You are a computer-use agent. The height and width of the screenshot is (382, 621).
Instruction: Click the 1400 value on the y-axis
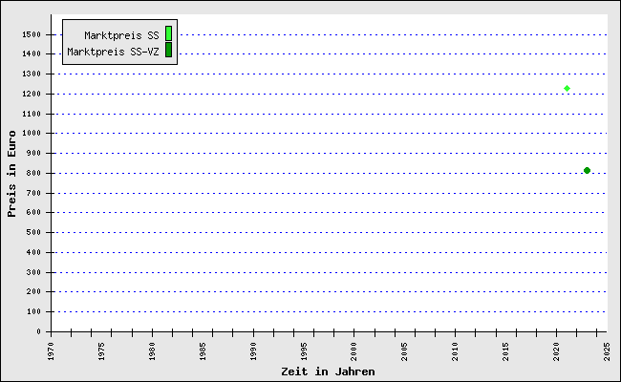pyautogui.click(x=32, y=53)
